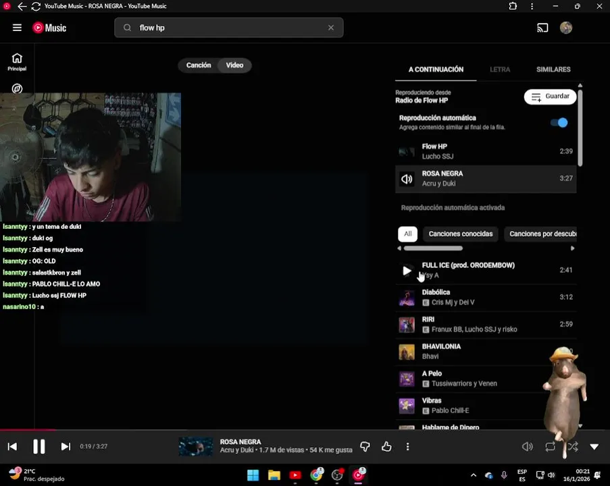Like song with thumbs-up

386,446
